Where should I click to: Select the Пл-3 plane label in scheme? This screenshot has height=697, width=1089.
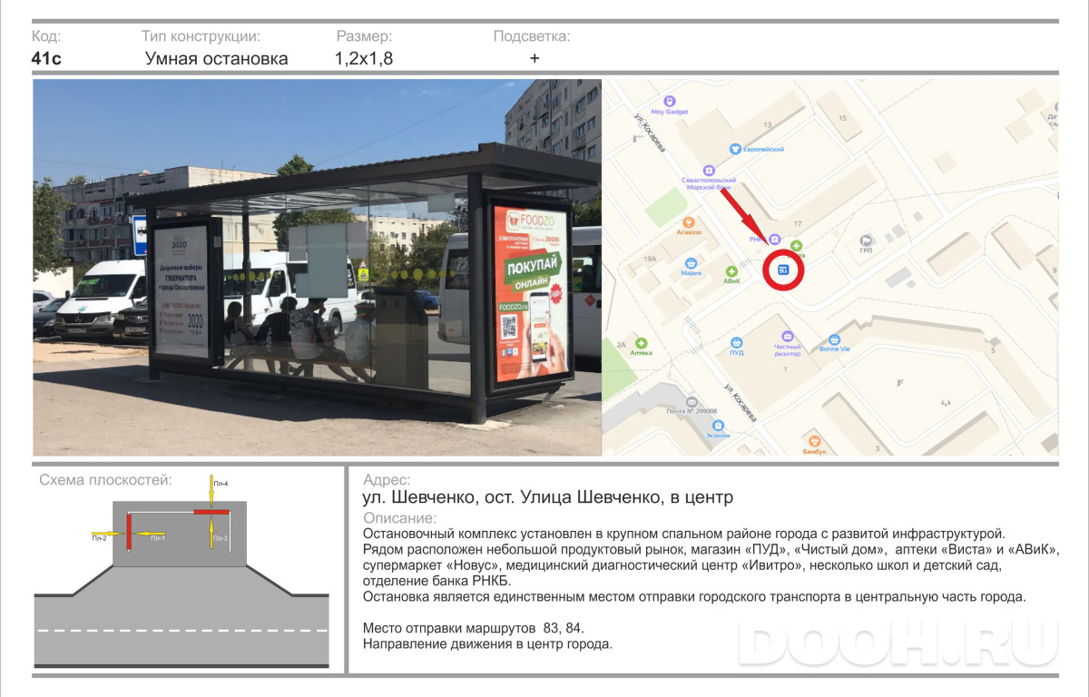221,538
